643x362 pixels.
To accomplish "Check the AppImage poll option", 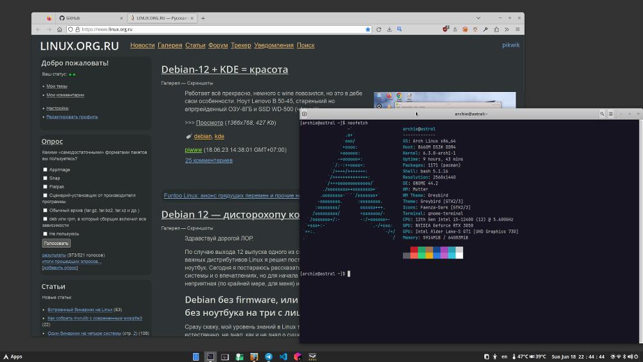I will 45,169.
